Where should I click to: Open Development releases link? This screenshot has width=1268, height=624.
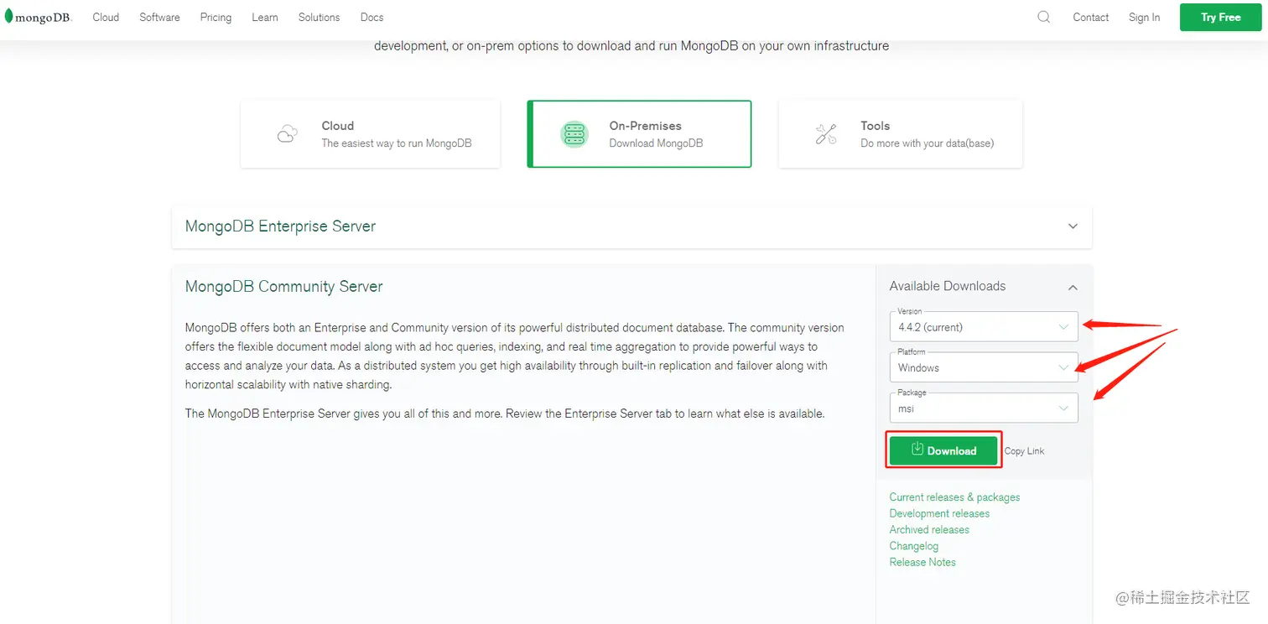click(939, 513)
